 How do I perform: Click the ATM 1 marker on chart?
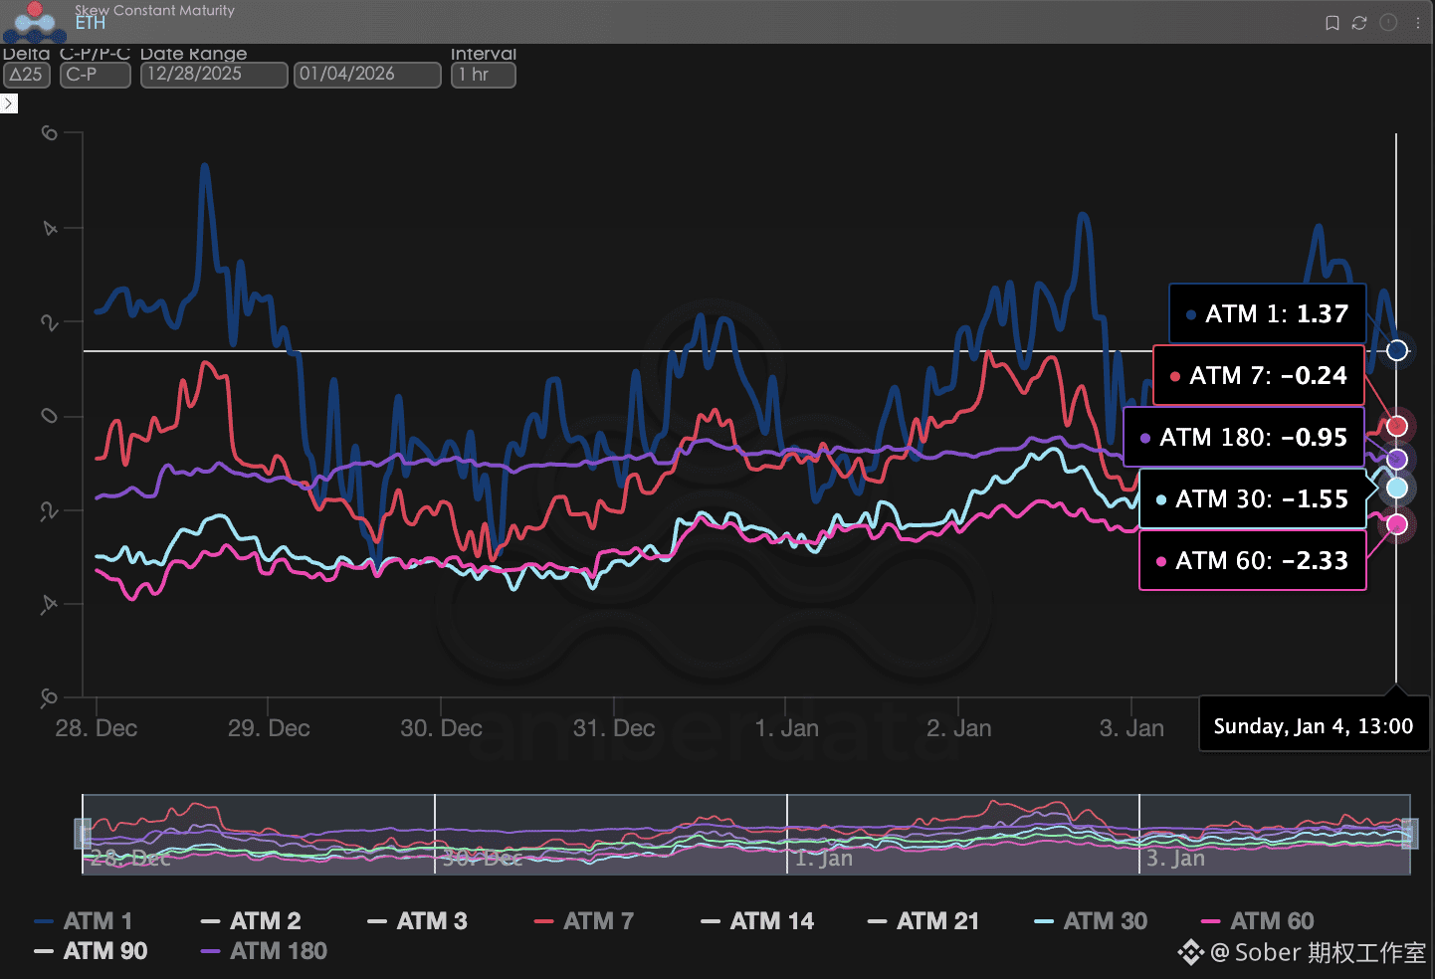(1397, 350)
